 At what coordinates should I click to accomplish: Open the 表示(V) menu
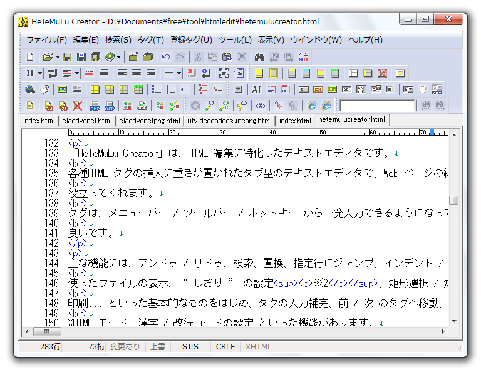[271, 40]
